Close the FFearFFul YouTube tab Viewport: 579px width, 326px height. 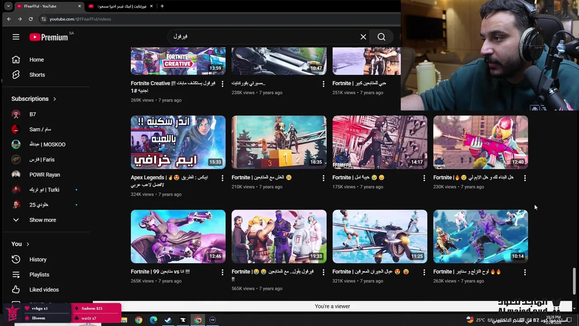coord(80,6)
